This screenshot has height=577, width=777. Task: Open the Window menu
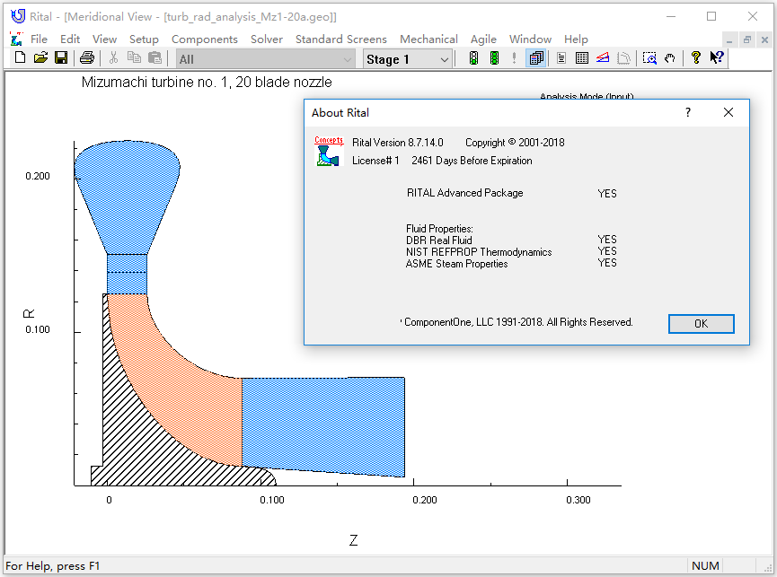point(530,39)
